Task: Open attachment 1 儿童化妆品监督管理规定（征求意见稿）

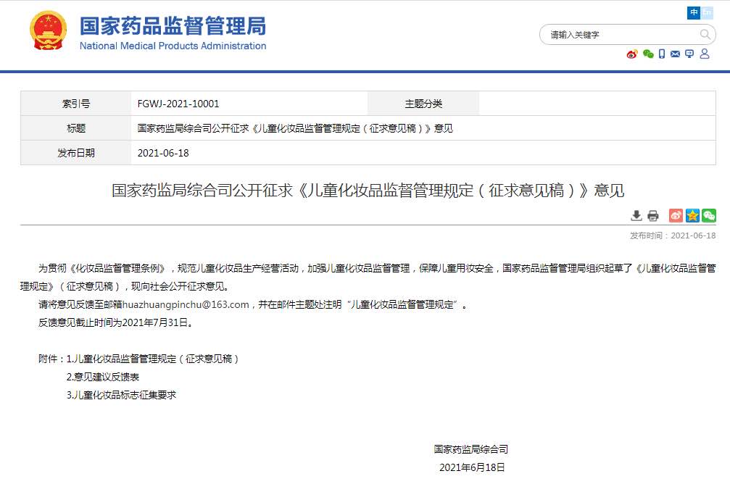Action: 153,359
